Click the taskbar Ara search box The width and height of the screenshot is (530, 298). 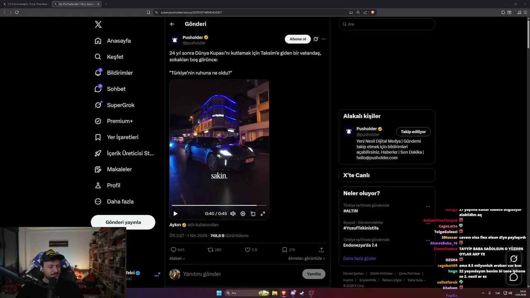coord(247,293)
